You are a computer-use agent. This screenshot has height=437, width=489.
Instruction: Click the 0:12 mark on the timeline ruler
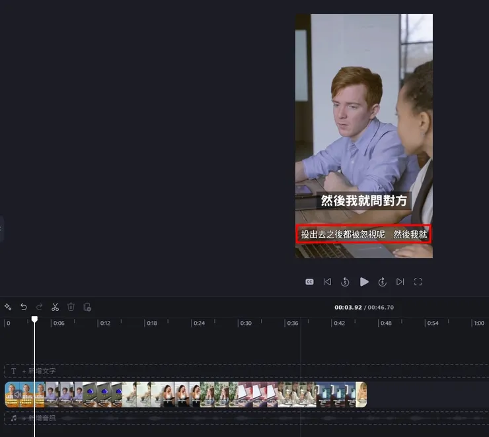105,323
